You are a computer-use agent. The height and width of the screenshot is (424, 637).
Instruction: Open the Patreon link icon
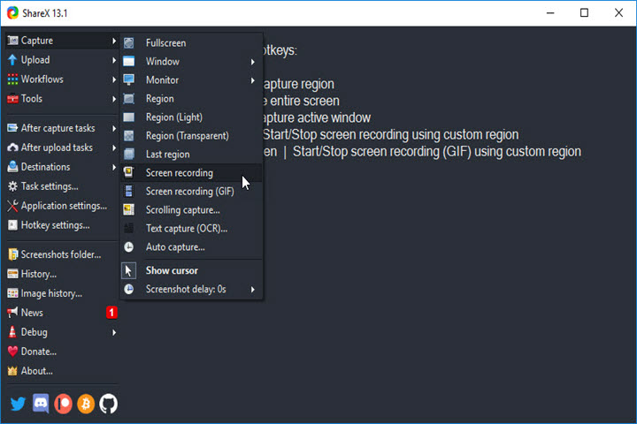click(63, 404)
